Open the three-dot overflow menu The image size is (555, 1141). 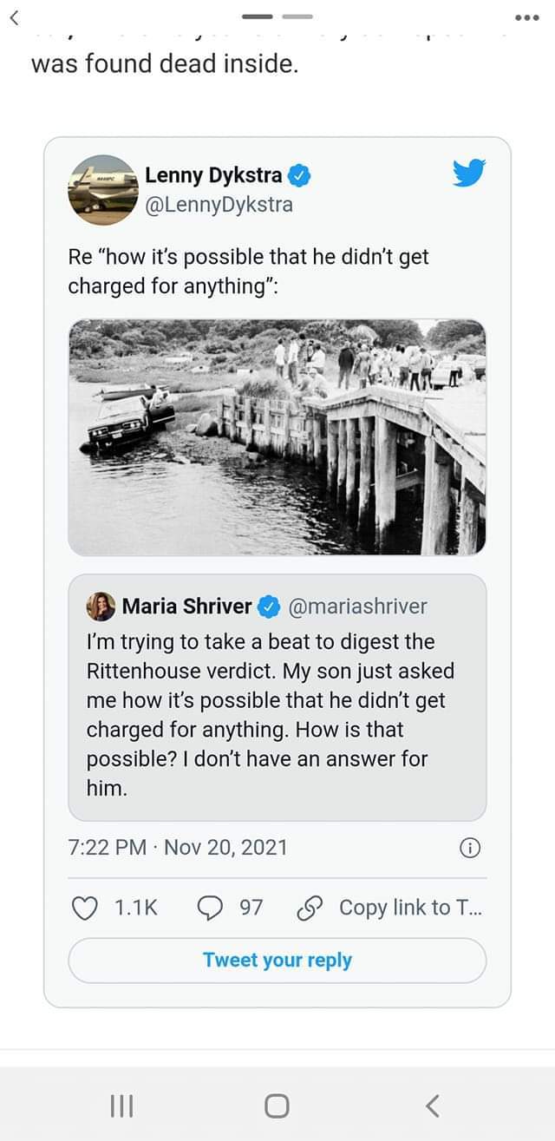pyautogui.click(x=526, y=19)
